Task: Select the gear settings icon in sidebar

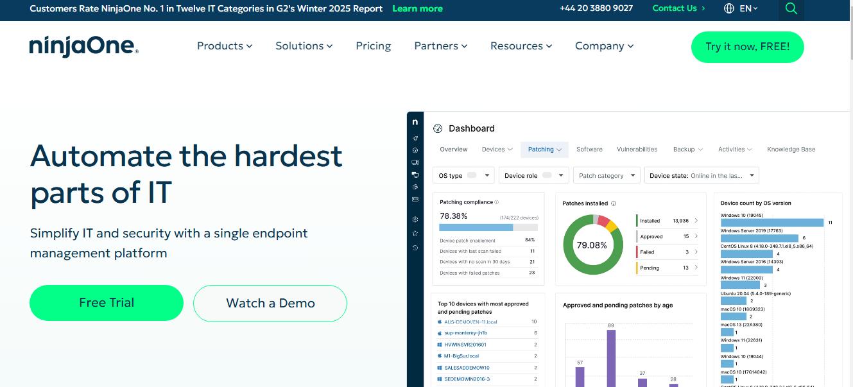Action: 415,219
